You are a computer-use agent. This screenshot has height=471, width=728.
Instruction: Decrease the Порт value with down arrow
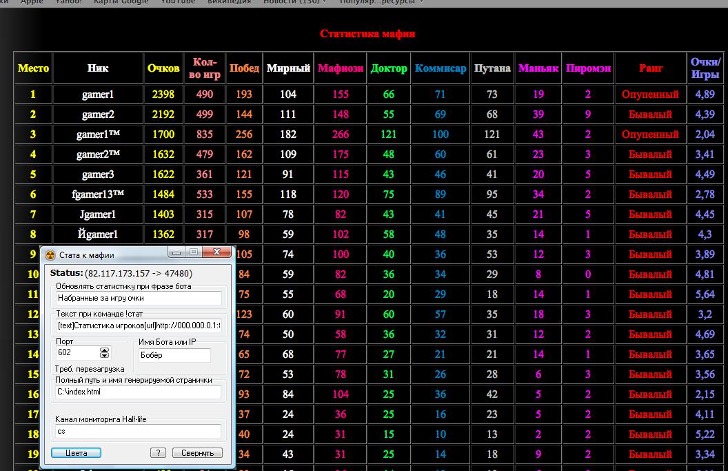(x=105, y=356)
